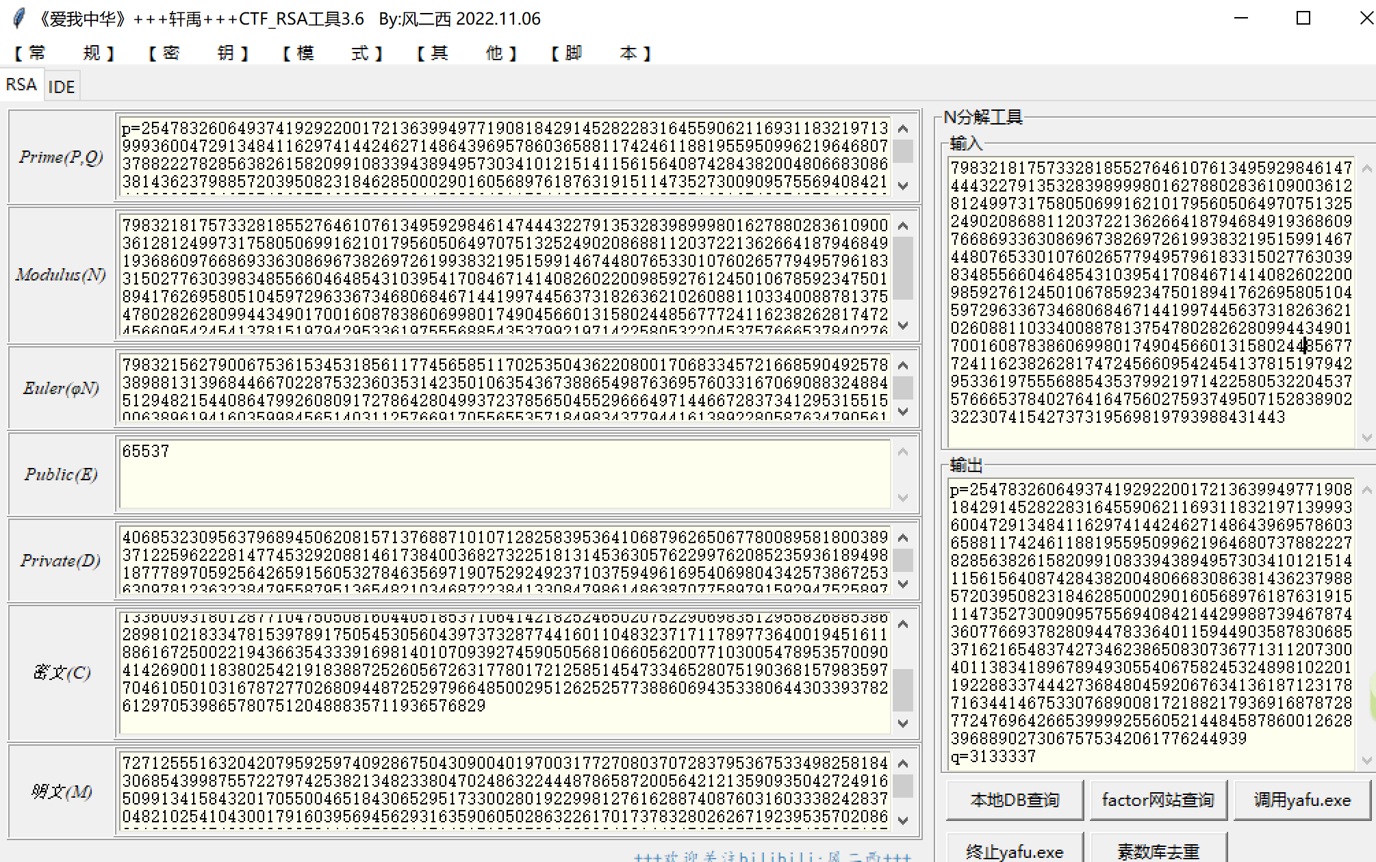1376x862 pixels.
Task: Open the 【常规】 menu
Action: coord(64,53)
